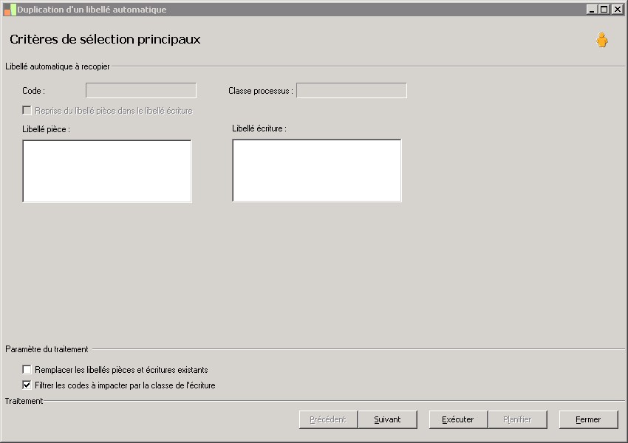The image size is (628, 443).
Task: Click the Critères de sélection principaux heading
Action: (105, 39)
